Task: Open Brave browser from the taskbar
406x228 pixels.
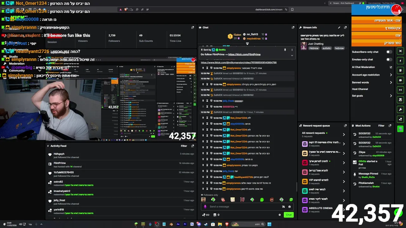Action: point(227,224)
